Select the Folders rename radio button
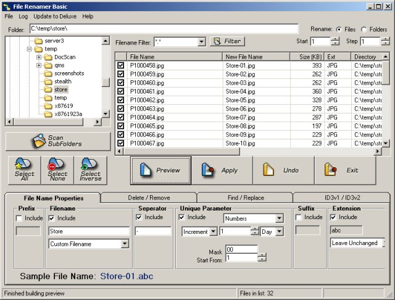 364,30
